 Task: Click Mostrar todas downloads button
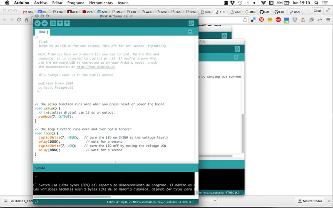(x=310, y=201)
